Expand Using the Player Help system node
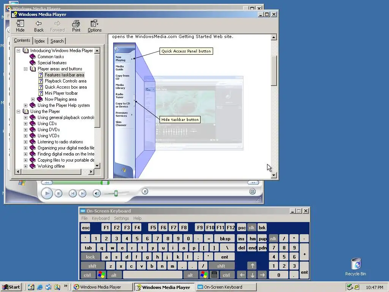389x292 pixels. click(25, 105)
